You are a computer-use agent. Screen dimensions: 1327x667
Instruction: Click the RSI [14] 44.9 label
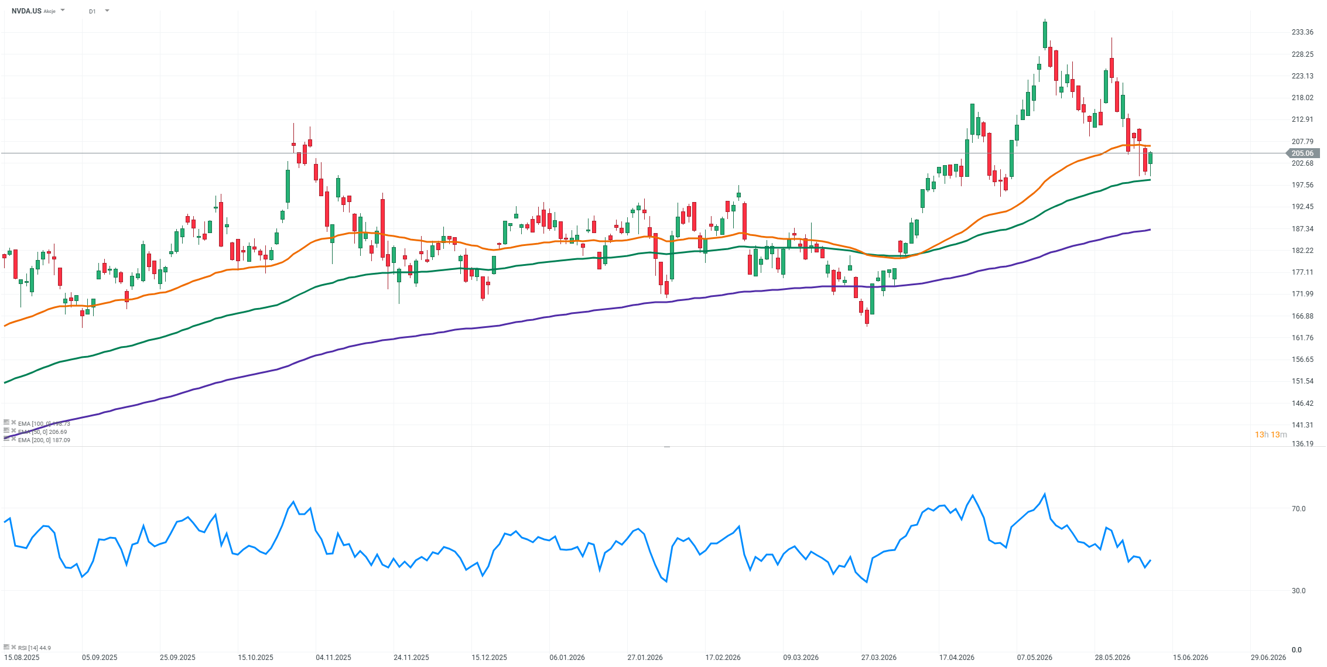pos(35,648)
